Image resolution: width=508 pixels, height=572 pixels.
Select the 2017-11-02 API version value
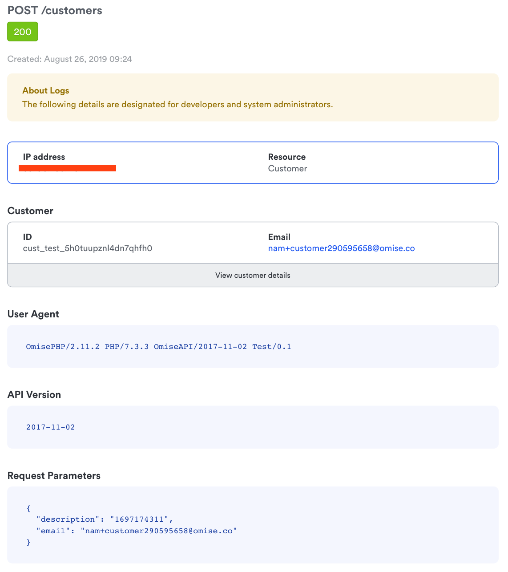[x=51, y=427]
